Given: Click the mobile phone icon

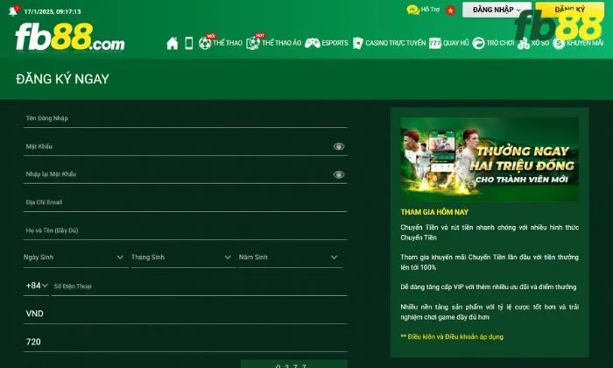Looking at the screenshot, I should click(189, 43).
